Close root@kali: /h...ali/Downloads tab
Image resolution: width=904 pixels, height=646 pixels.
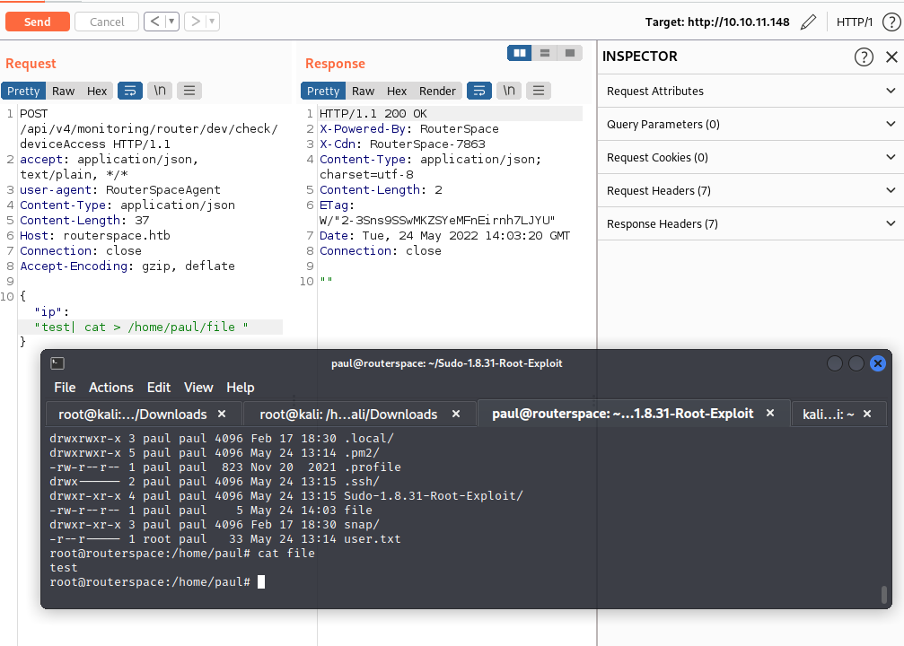click(x=455, y=414)
